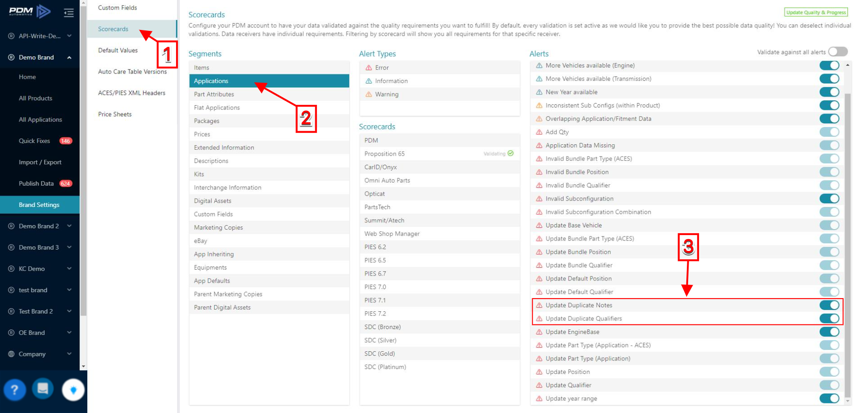Image resolution: width=861 pixels, height=413 pixels.
Task: Click the sidebar scroll down arrow
Action: (x=83, y=366)
